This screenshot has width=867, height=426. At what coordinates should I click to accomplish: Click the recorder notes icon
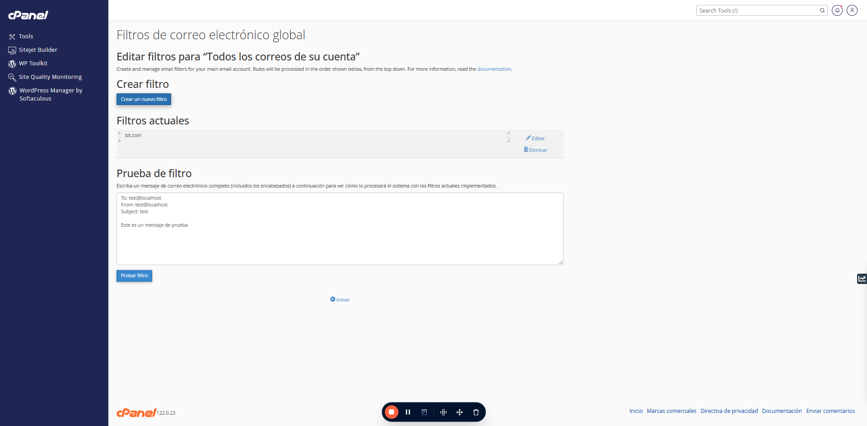[424, 412]
